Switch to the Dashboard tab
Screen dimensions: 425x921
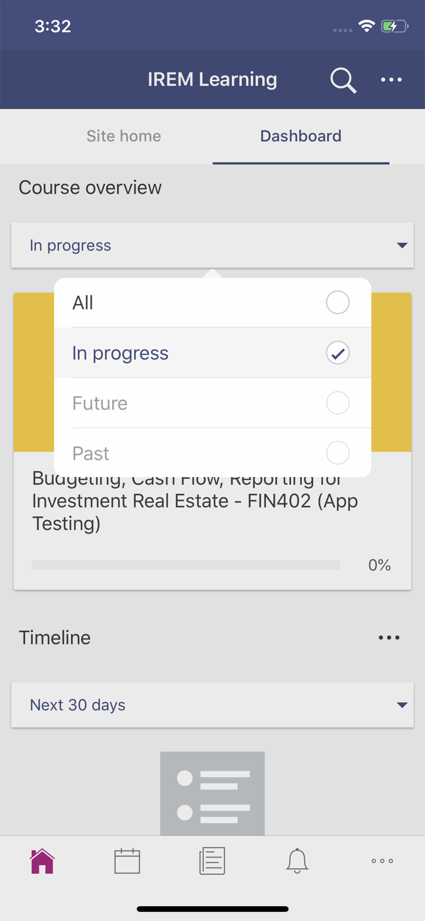(301, 136)
